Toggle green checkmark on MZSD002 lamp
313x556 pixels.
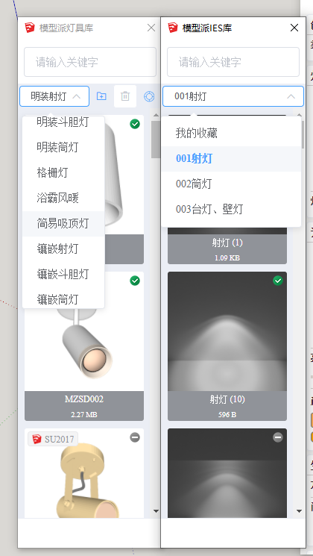coord(135,281)
